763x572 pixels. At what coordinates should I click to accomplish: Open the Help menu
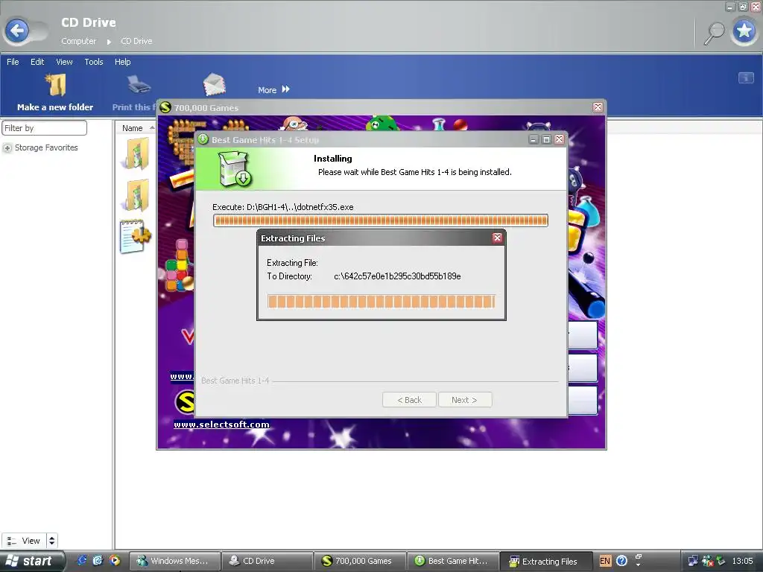point(123,62)
